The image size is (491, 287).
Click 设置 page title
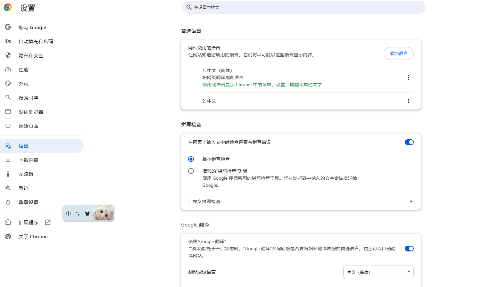pyautogui.click(x=28, y=8)
